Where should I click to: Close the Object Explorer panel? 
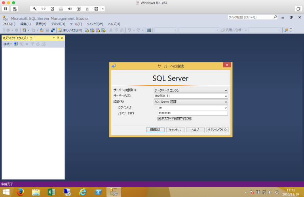pos(62,38)
